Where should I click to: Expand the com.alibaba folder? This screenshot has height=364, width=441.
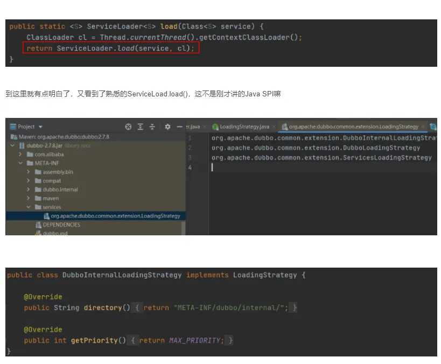click(20, 154)
